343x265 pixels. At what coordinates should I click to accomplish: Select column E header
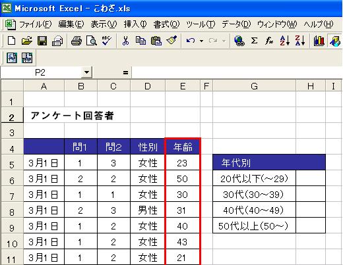click(x=183, y=86)
